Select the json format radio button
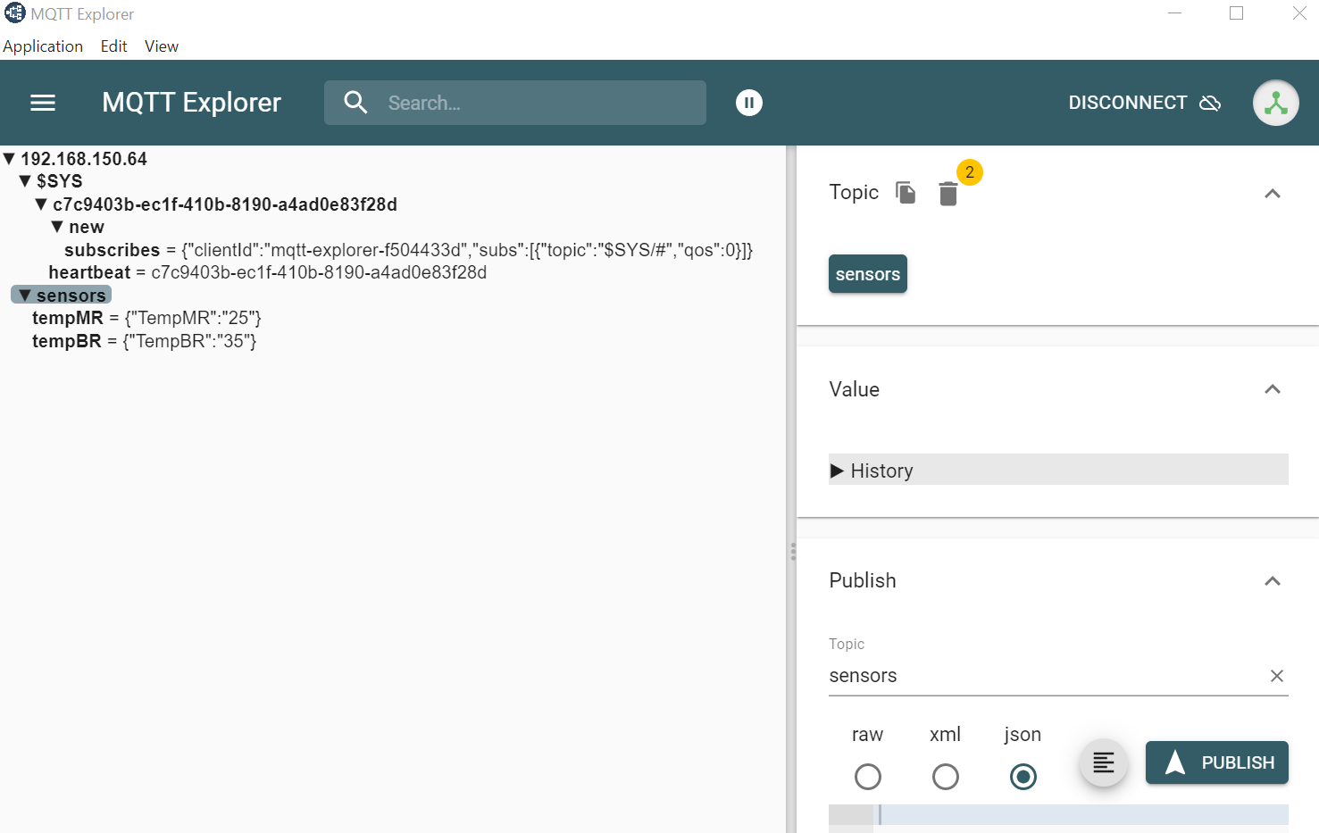Image resolution: width=1319 pixels, height=833 pixels. coord(1023,777)
